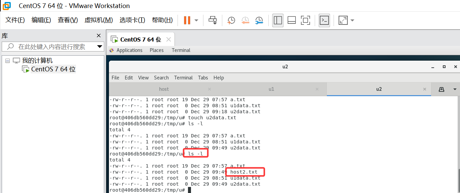This screenshot has width=460, height=193.
Task: Open the terminal tab list dropdown
Action: (455, 89)
